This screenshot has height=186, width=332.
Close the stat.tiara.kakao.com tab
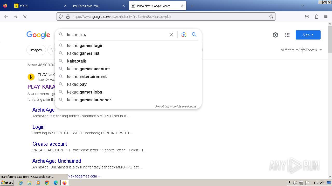(123, 6)
